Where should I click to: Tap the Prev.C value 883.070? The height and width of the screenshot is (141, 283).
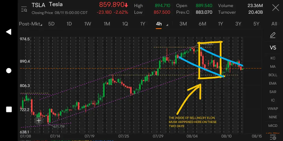click(x=204, y=12)
